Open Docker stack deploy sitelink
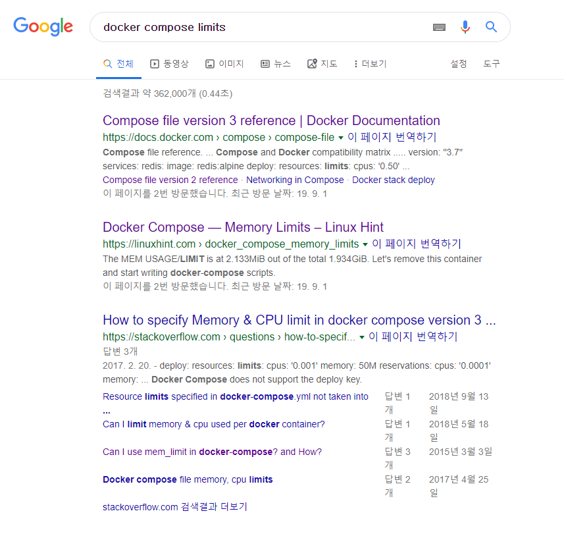564x534 pixels. pyautogui.click(x=394, y=180)
